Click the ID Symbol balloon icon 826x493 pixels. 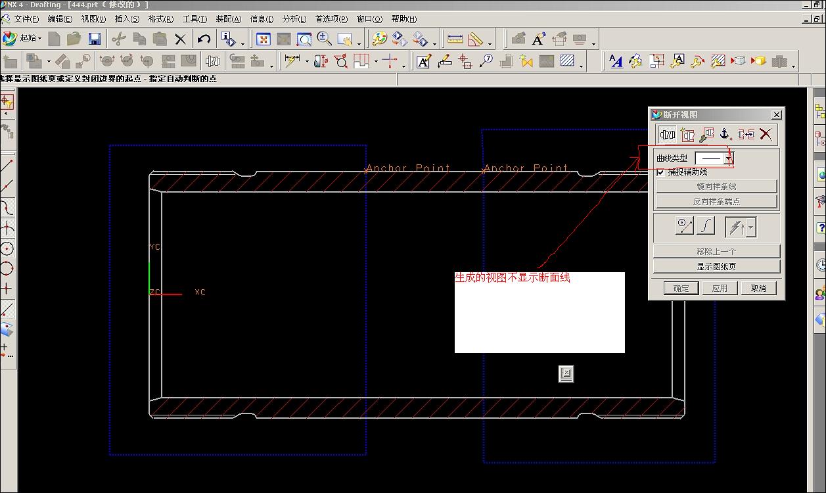point(486,61)
